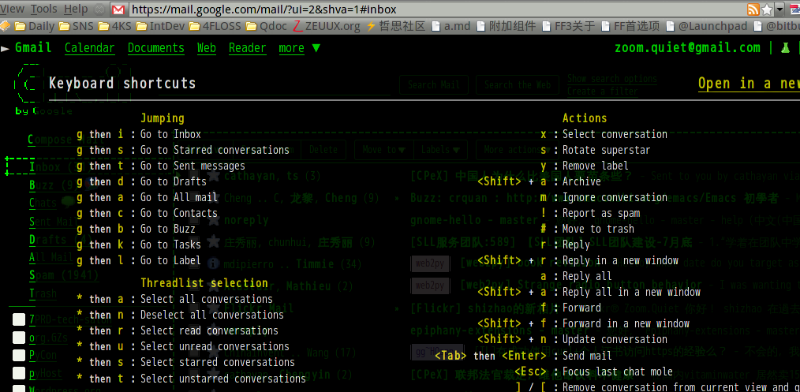Screen dimensions: 800x392
Task: Open the Labels dropdown
Action: (441, 150)
